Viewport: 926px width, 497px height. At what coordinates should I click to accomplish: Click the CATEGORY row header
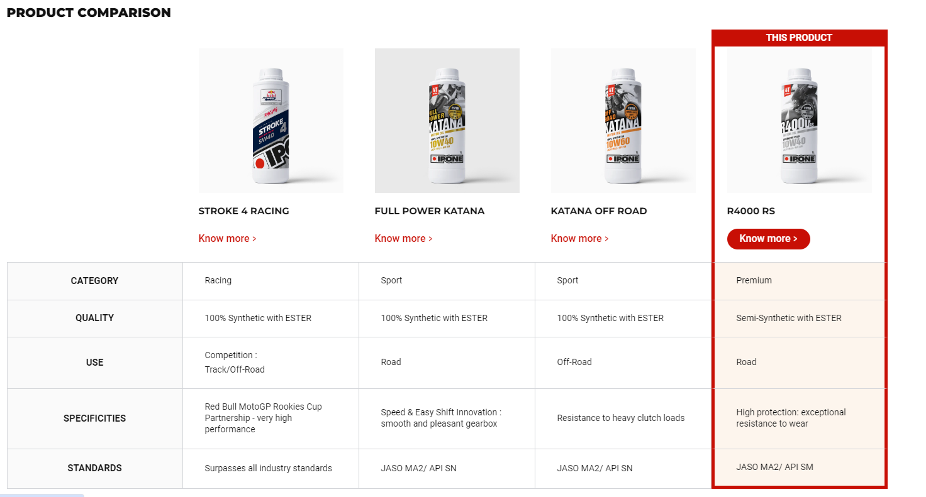95,281
